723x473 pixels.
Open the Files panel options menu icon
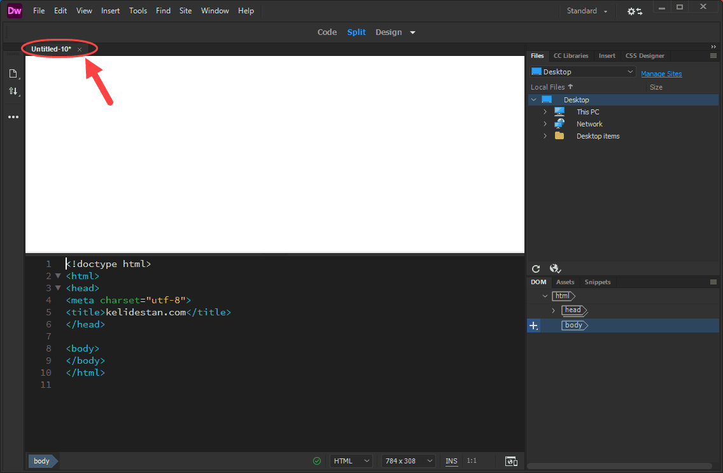pos(713,56)
